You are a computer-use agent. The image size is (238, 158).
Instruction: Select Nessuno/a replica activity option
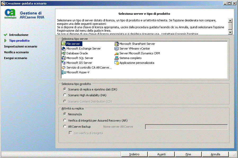pos(65,114)
